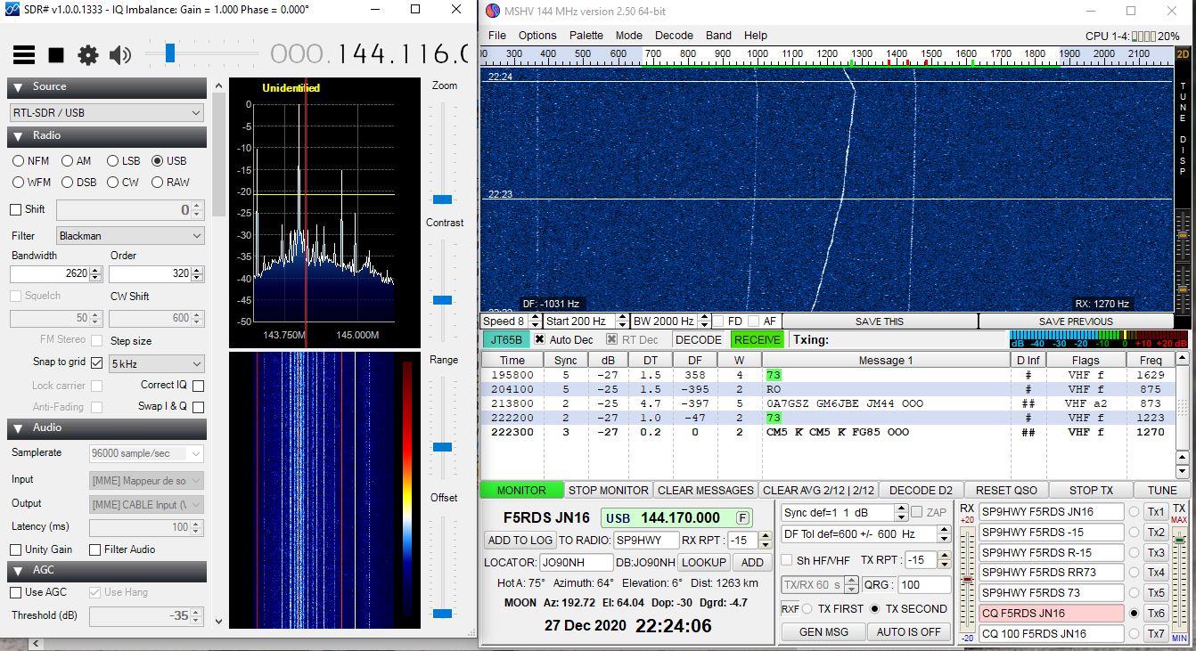
Task: Open the RTL-SDR / USB source dropdown
Action: click(x=107, y=113)
